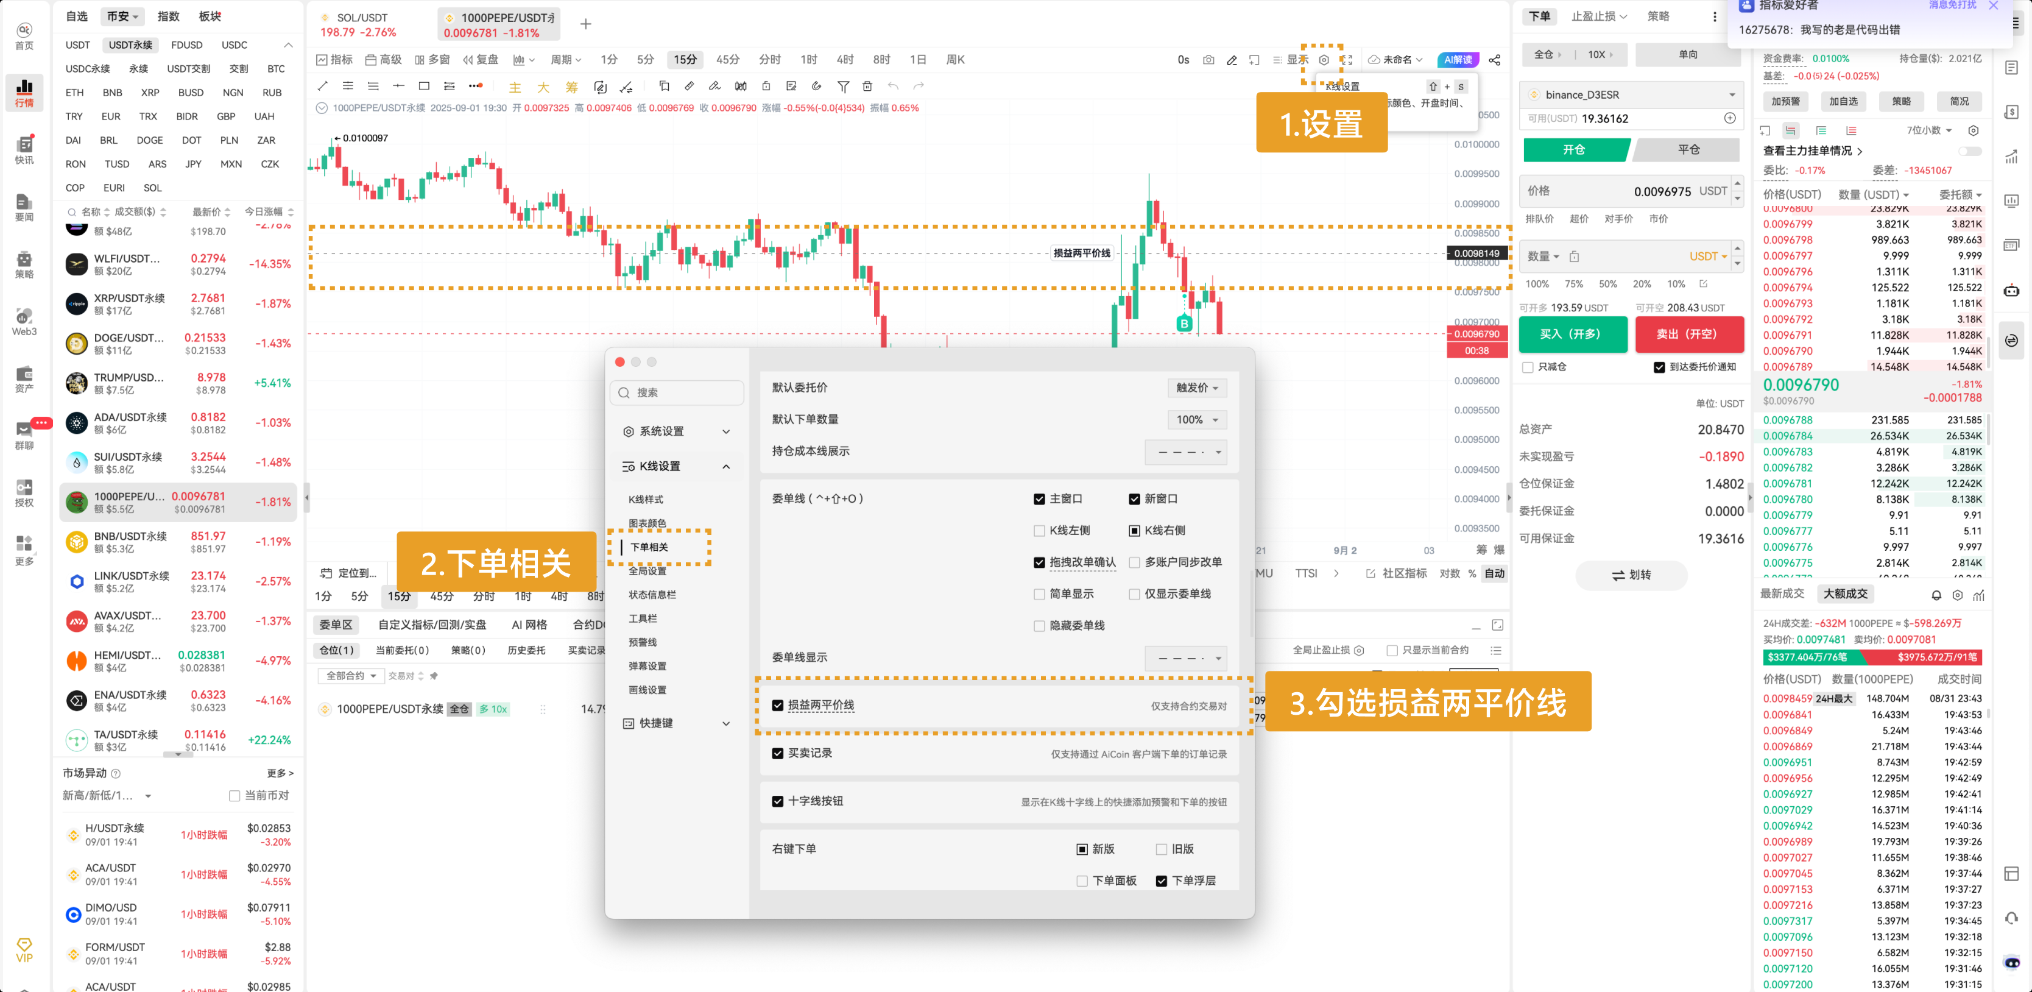Click 买入（开多） button
The image size is (2032, 992).
coord(1572,334)
